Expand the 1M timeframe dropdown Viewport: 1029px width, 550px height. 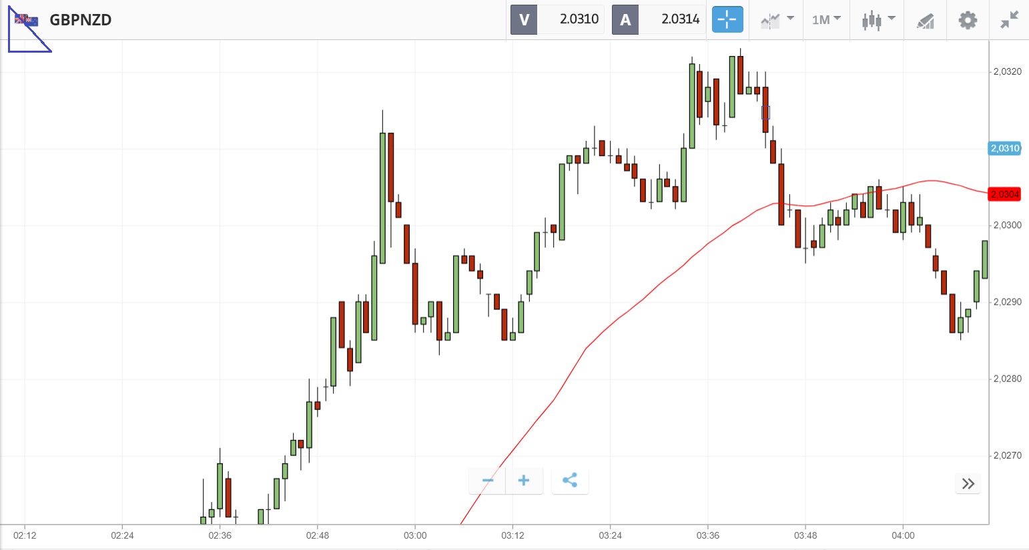[826, 19]
